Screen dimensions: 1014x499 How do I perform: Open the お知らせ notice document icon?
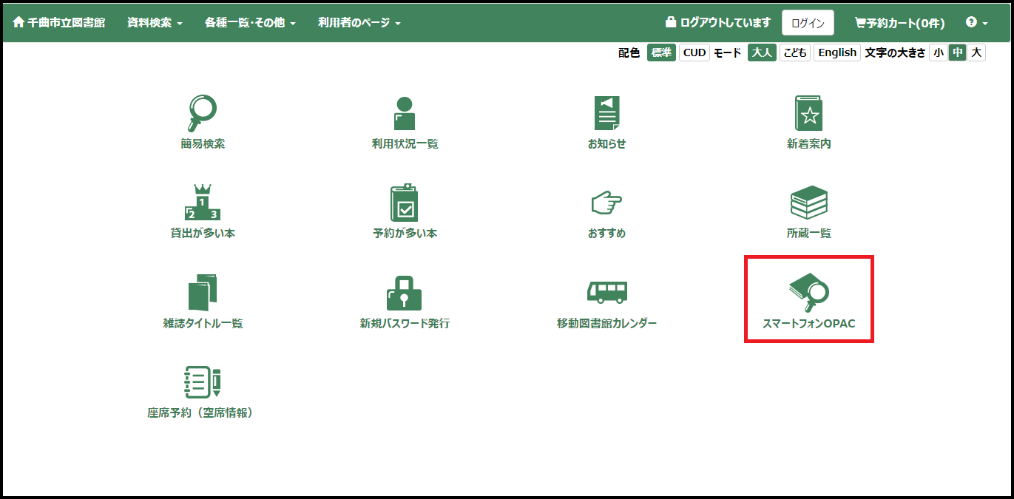[x=606, y=113]
